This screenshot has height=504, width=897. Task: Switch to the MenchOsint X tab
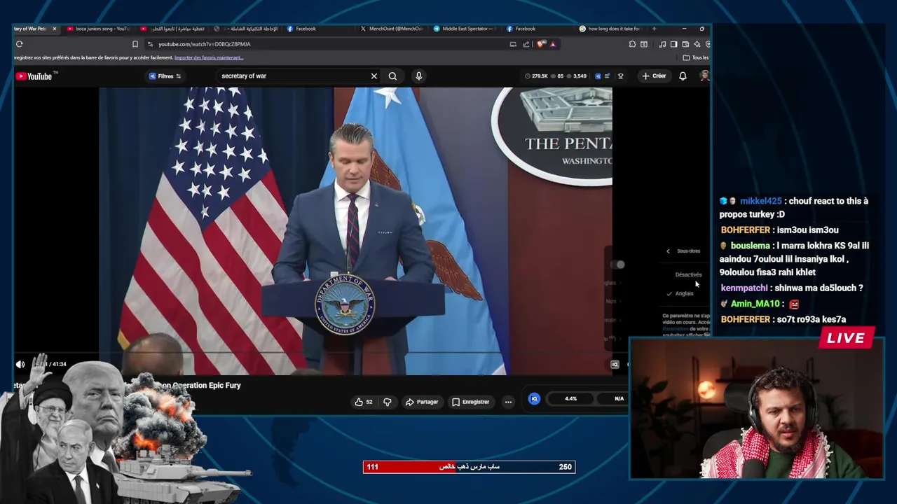coord(391,29)
